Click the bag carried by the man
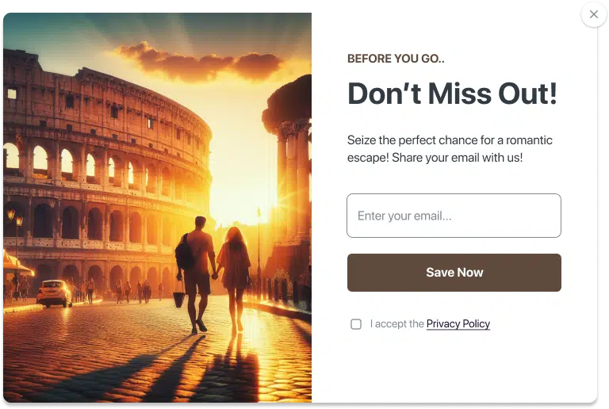The height and width of the screenshot is (409, 609). tap(179, 300)
